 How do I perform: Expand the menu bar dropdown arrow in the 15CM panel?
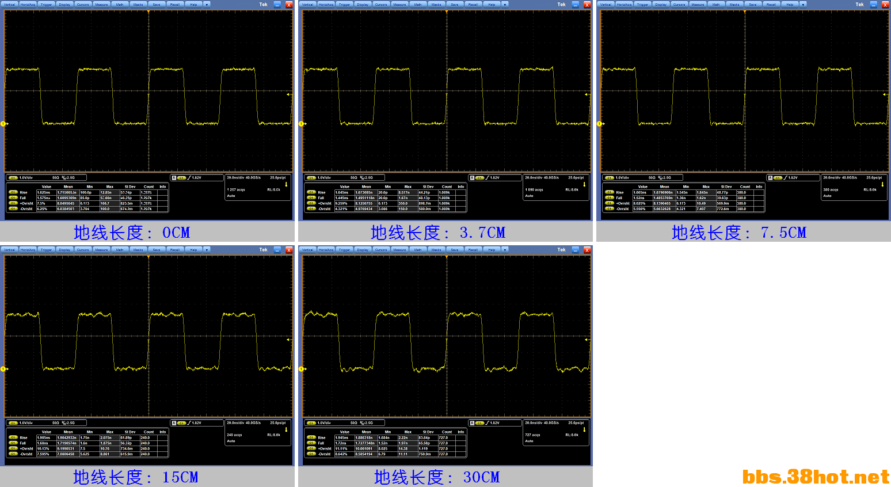click(207, 250)
